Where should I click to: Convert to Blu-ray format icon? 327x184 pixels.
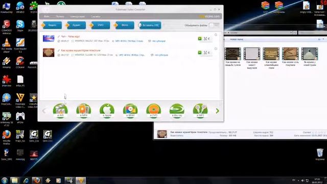(x=177, y=111)
